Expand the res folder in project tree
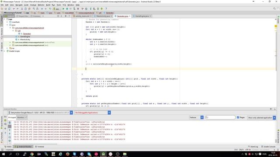This screenshot has height=157, width=280. pos(7,48)
